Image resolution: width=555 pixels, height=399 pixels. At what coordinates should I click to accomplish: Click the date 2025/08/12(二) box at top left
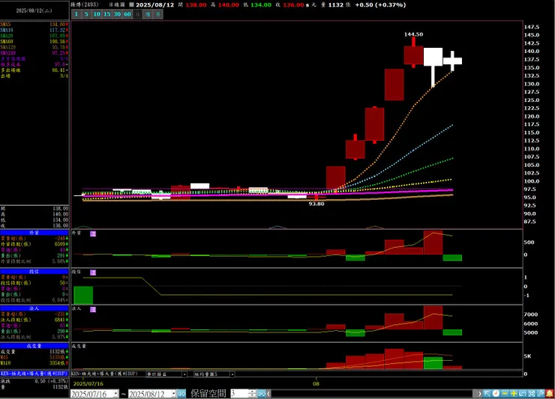pyautogui.click(x=34, y=10)
